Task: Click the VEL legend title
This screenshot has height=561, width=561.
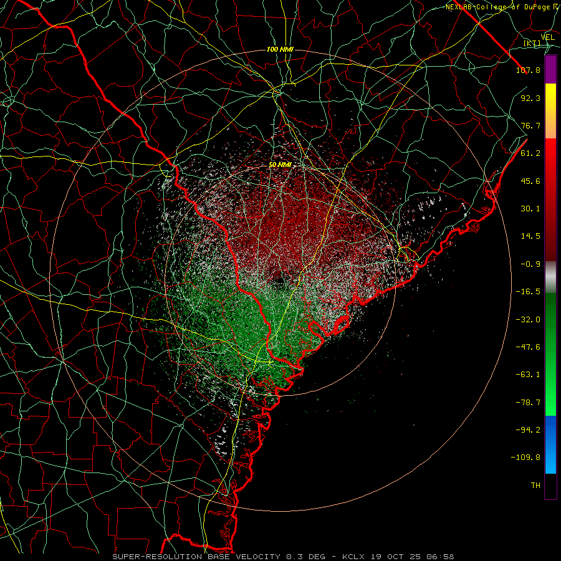Action: (547, 37)
